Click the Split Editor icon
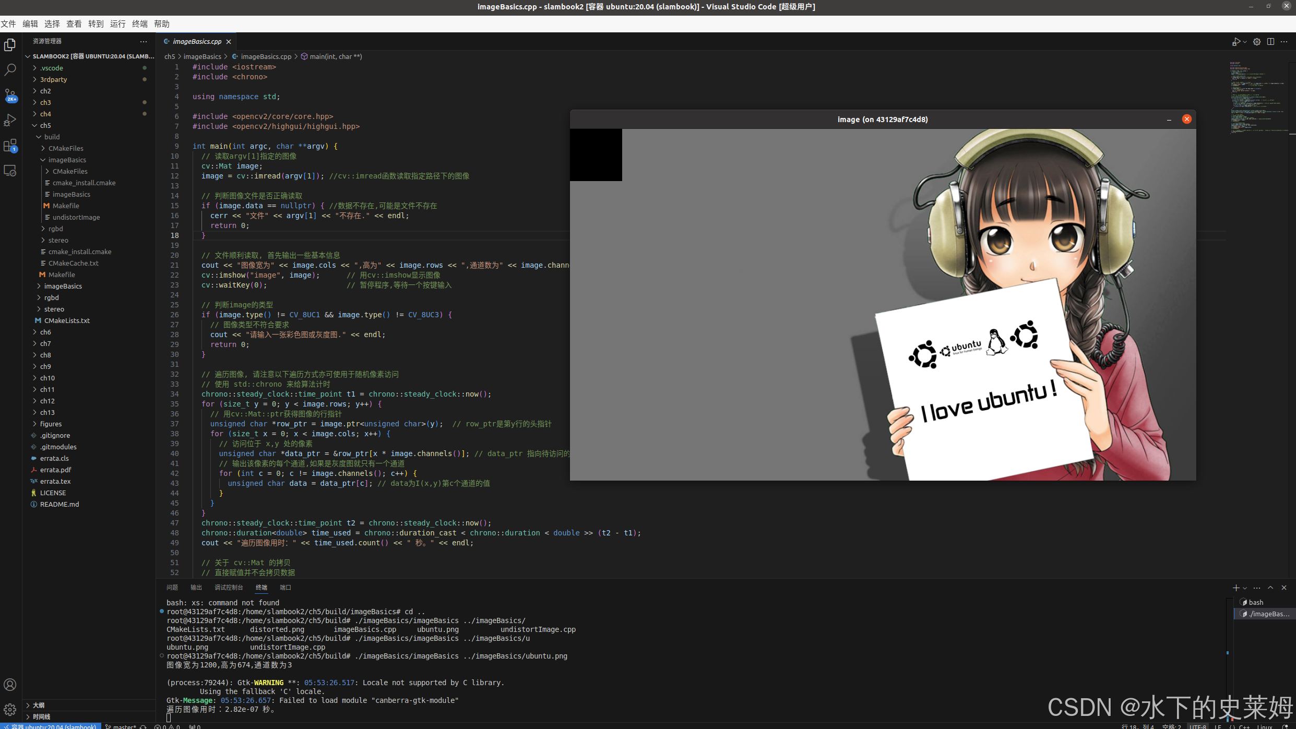The image size is (1296, 729). click(1270, 42)
